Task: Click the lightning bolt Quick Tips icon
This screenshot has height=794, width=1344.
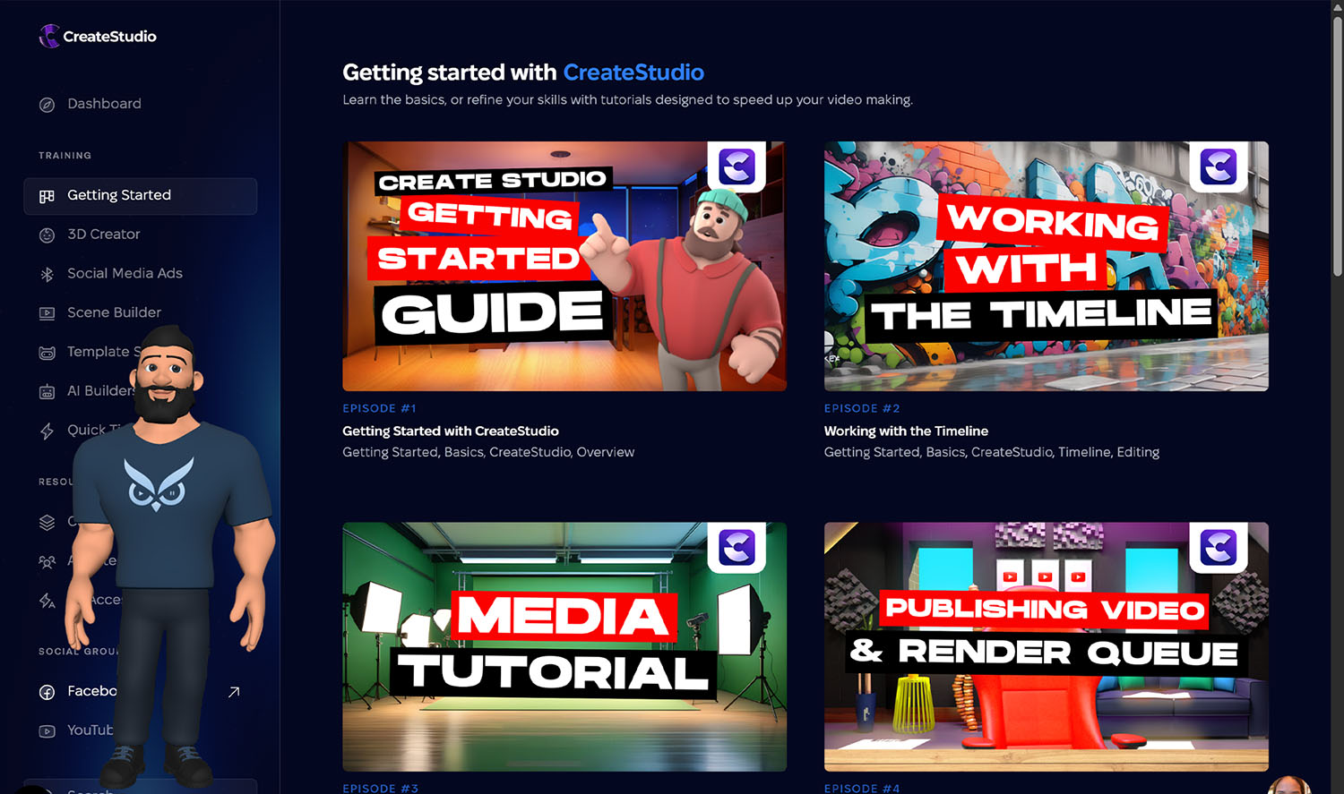Action: [x=47, y=431]
